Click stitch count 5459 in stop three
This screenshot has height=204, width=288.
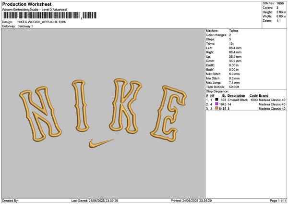(223, 109)
